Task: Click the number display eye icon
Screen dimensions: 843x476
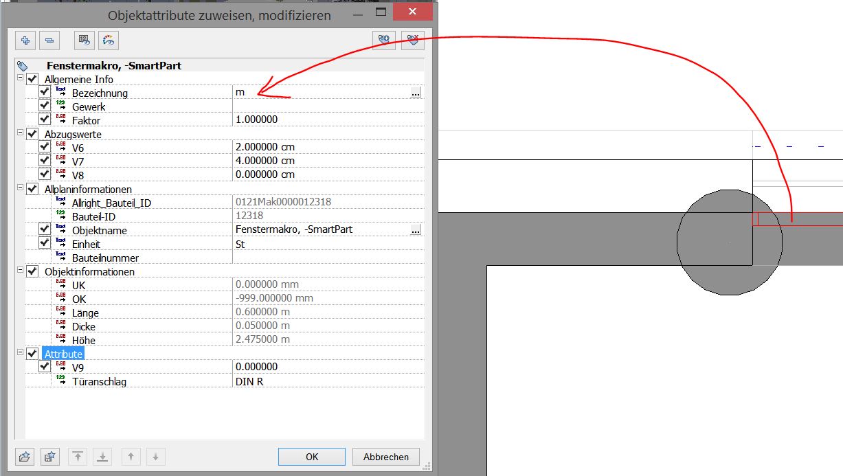Action: point(85,41)
